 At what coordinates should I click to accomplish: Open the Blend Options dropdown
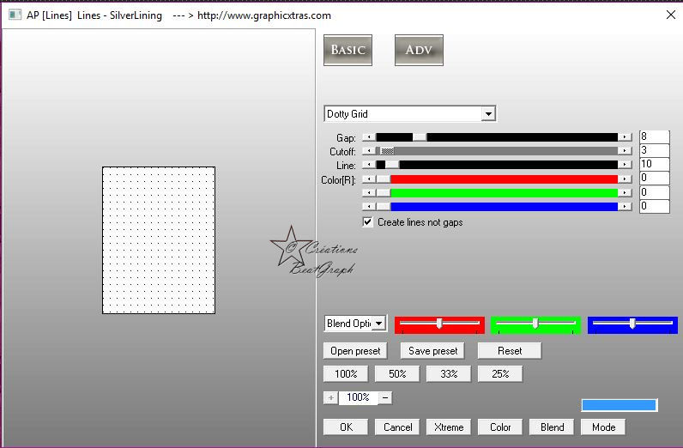379,324
